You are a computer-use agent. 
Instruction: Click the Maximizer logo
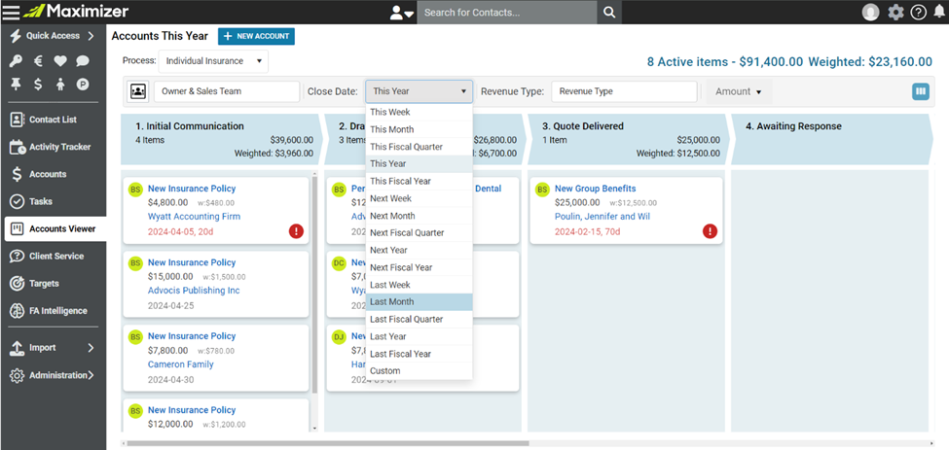76,12
